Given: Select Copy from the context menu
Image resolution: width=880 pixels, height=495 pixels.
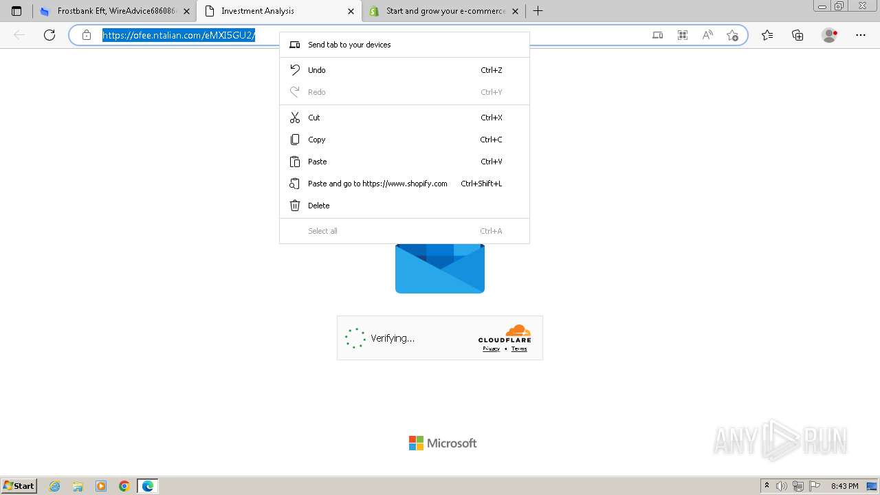Looking at the screenshot, I should (x=404, y=140).
